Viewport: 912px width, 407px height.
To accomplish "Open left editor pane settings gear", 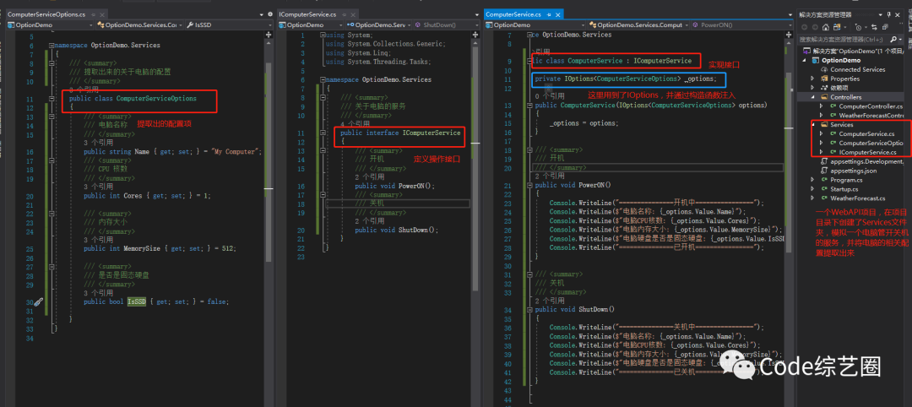I will pos(270,14).
